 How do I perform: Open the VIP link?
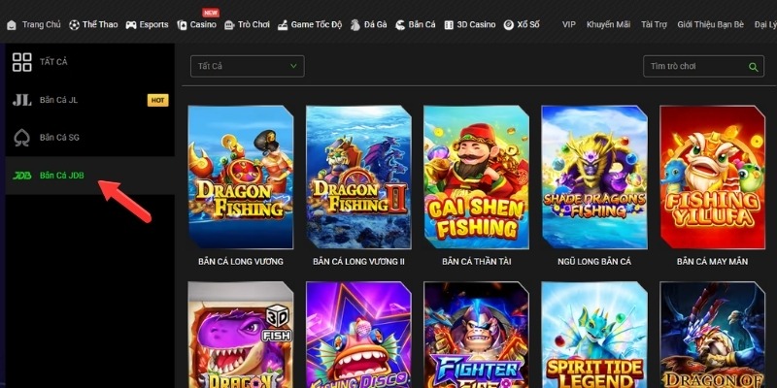(569, 23)
